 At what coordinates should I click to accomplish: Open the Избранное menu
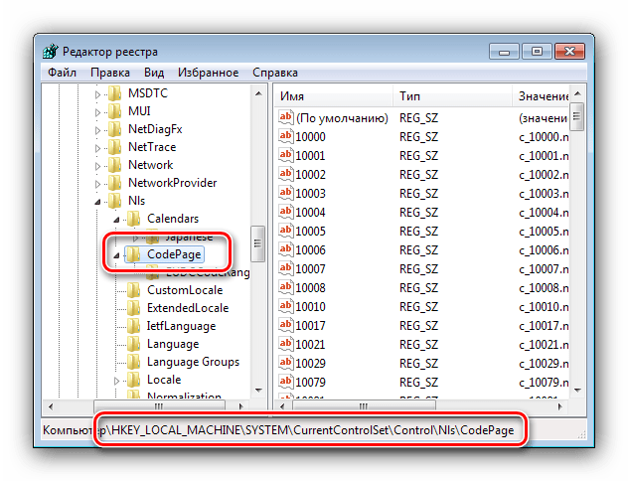(x=209, y=73)
